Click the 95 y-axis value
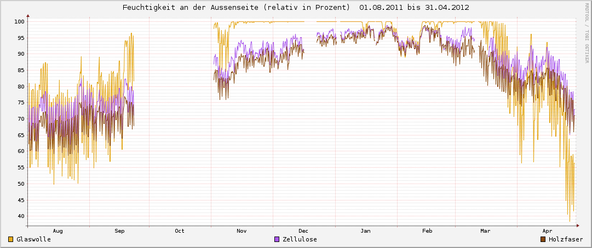Viewport: 592px width, 248px height. point(21,38)
